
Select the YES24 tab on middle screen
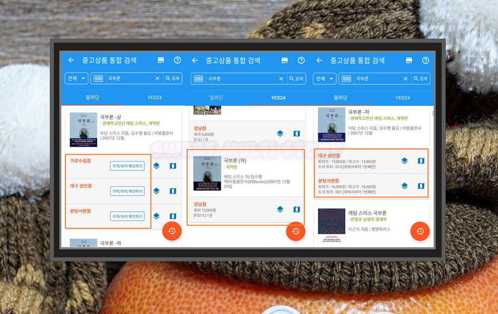point(278,98)
